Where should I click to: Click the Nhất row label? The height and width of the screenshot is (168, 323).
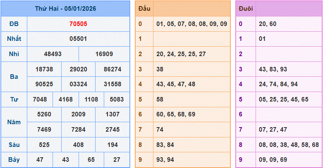[14, 39]
